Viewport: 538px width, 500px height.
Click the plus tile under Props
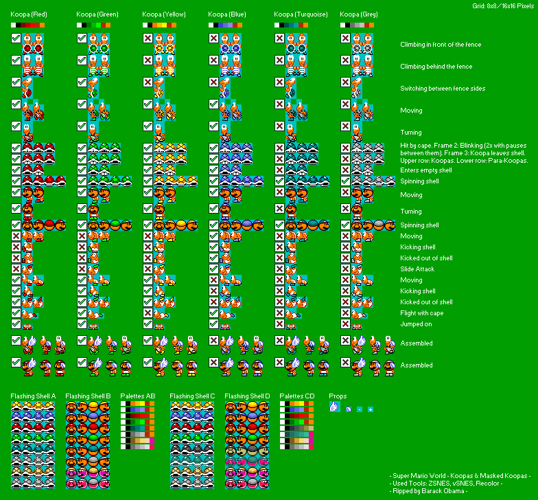point(371,409)
